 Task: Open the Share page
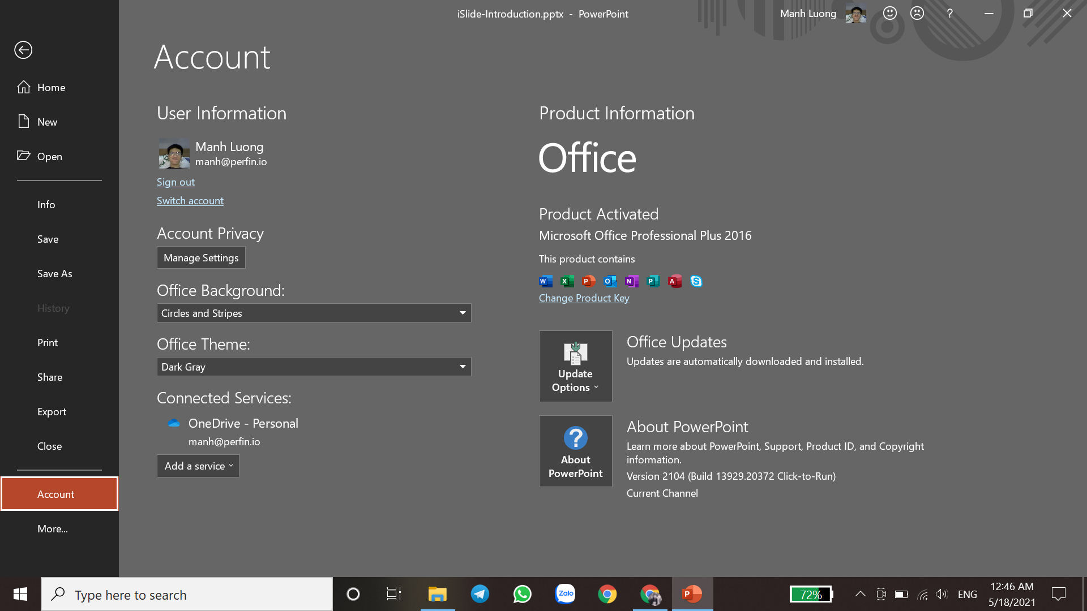pyautogui.click(x=59, y=377)
